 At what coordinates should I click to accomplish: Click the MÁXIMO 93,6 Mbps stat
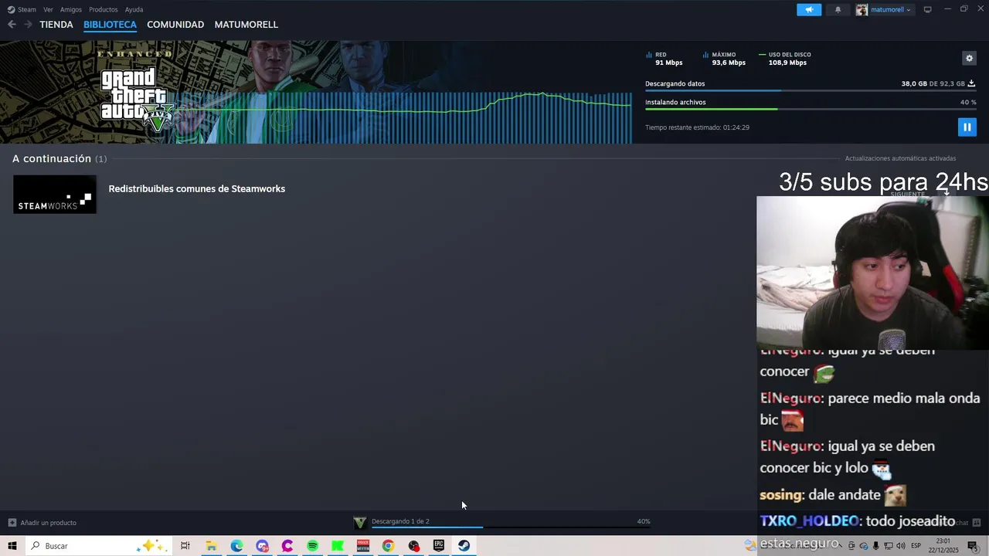tap(724, 59)
